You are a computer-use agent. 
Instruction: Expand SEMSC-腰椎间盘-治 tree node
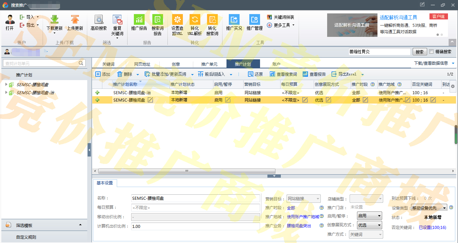coord(6,92)
